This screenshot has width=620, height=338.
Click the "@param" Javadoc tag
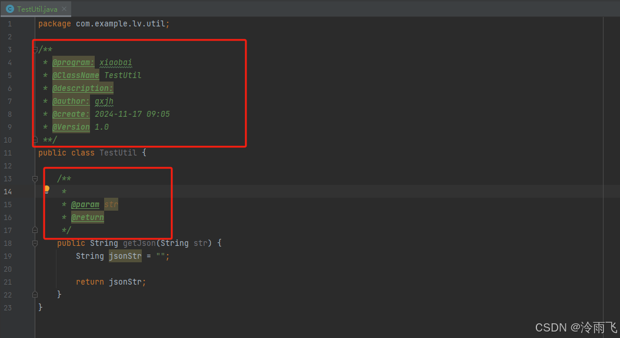click(x=85, y=204)
